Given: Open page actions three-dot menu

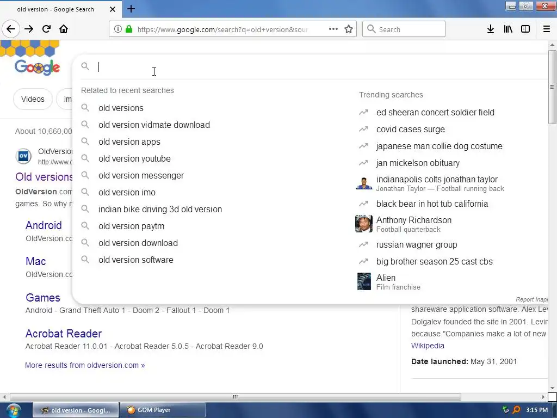Looking at the screenshot, I should [x=333, y=29].
